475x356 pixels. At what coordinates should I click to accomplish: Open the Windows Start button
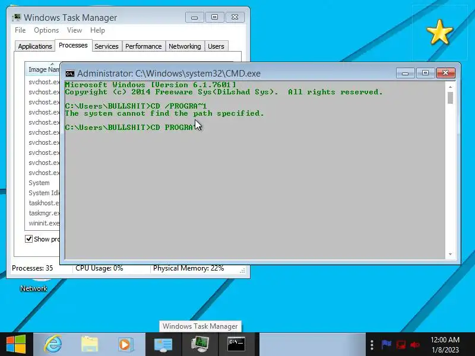pyautogui.click(x=16, y=344)
